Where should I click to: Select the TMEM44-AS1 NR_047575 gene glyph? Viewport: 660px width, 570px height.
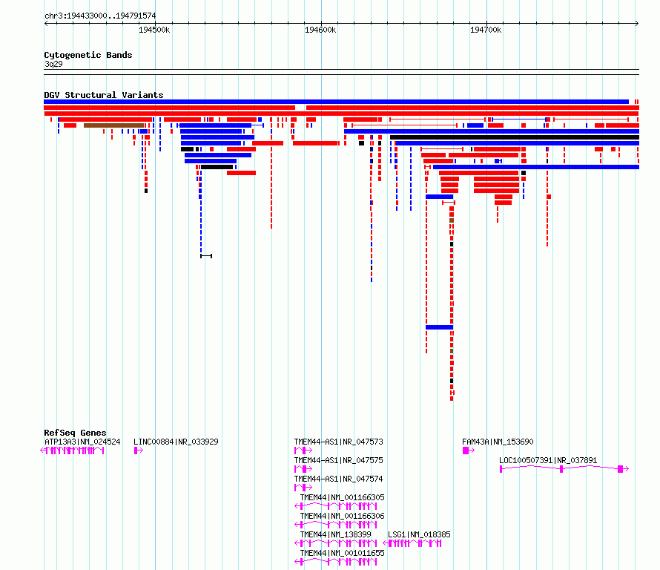click(x=303, y=469)
